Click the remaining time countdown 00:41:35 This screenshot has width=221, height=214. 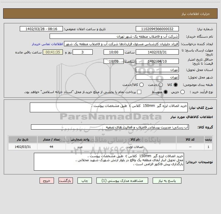tap(53, 52)
